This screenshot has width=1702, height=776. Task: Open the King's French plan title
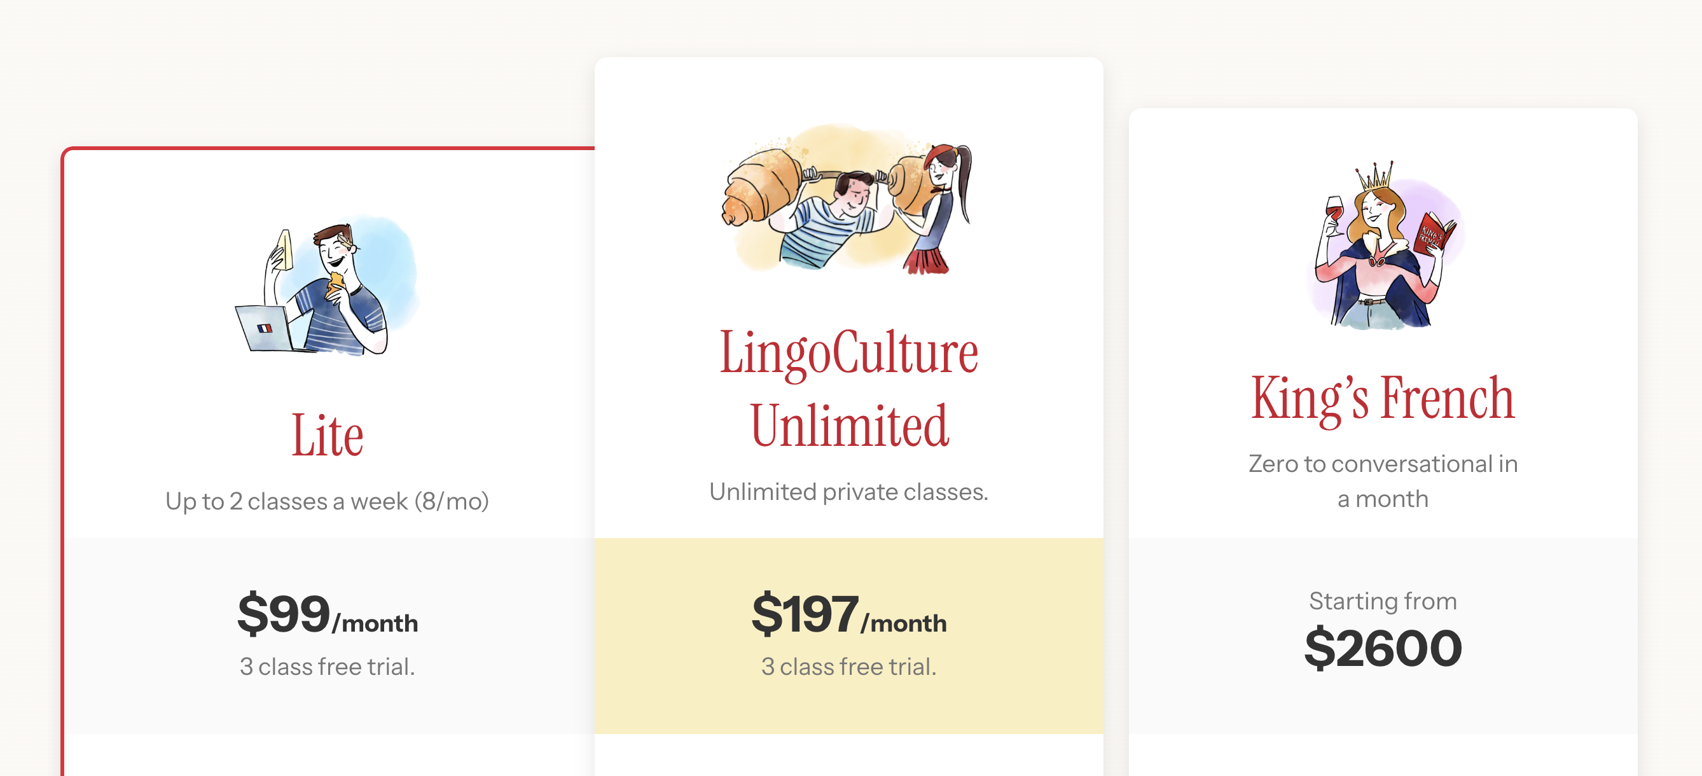point(1382,398)
